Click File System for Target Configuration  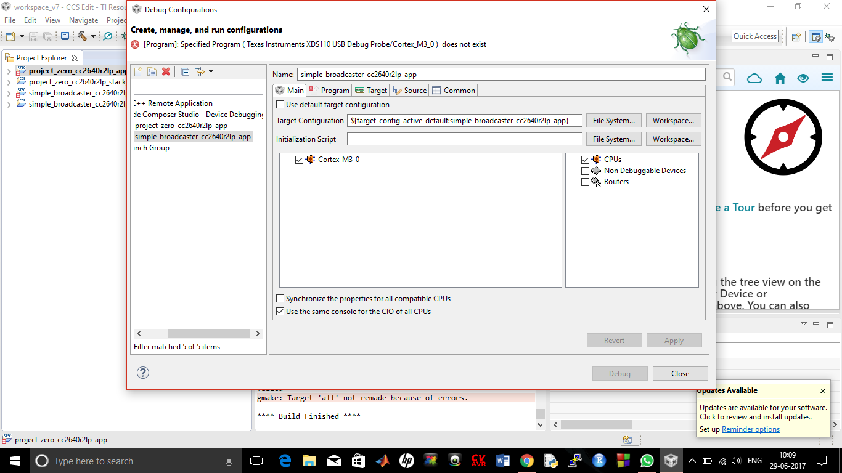614,121
